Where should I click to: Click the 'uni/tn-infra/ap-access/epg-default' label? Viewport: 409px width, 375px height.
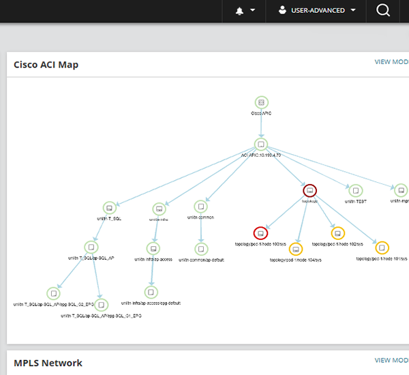pyautogui.click(x=151, y=303)
